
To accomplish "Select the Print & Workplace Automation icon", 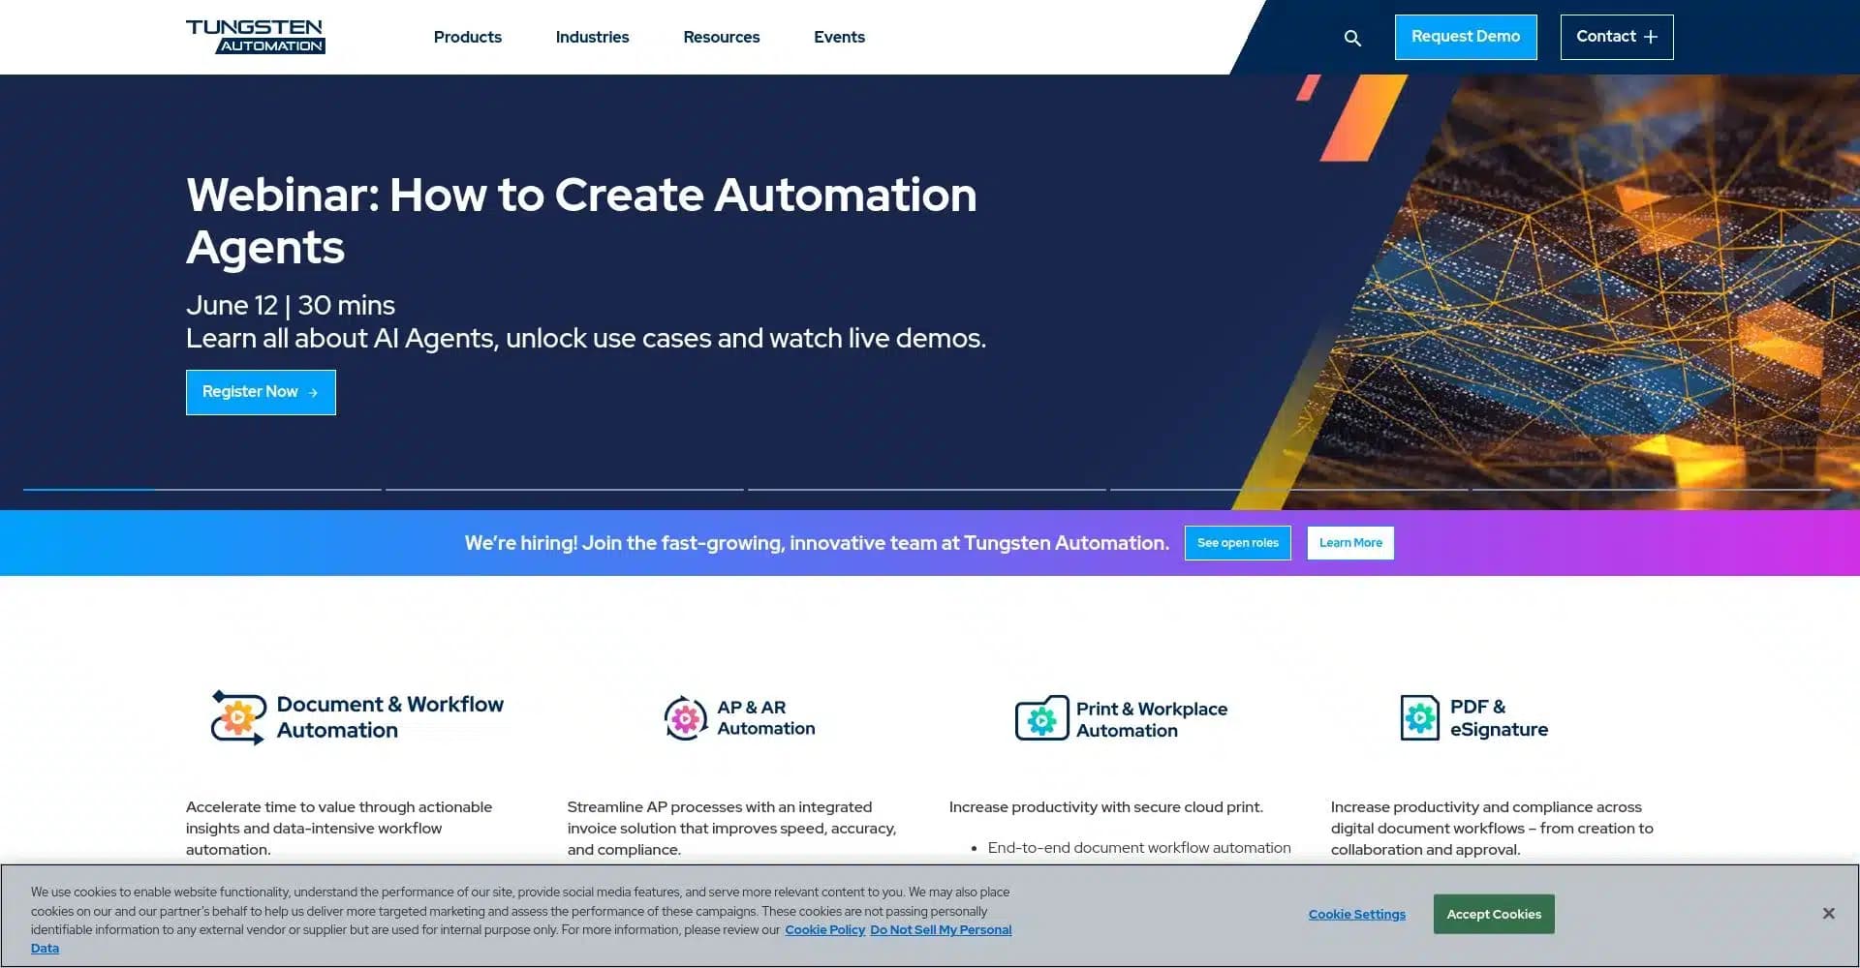I will (x=1041, y=717).
